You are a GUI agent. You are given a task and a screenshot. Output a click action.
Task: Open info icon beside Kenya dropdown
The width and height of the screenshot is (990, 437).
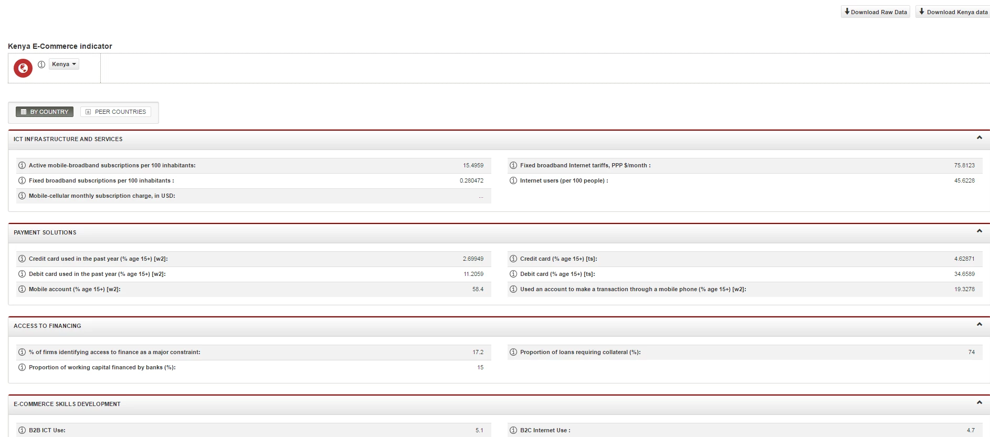pyautogui.click(x=41, y=64)
